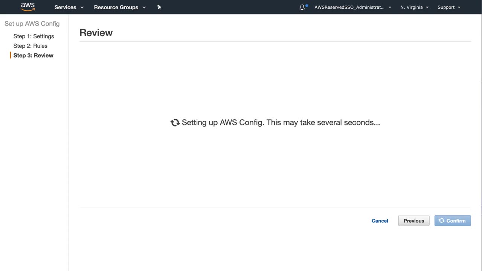This screenshot has height=271, width=482.
Task: Open the Resource Groups menu label
Action: tap(116, 7)
